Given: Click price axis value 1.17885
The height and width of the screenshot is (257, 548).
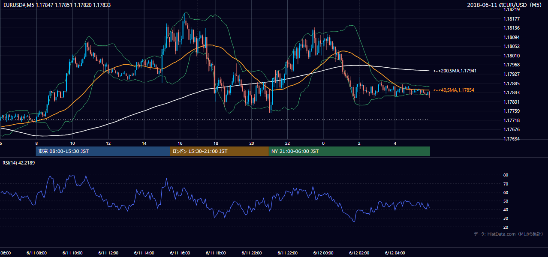Looking at the screenshot, I should click(x=512, y=84).
